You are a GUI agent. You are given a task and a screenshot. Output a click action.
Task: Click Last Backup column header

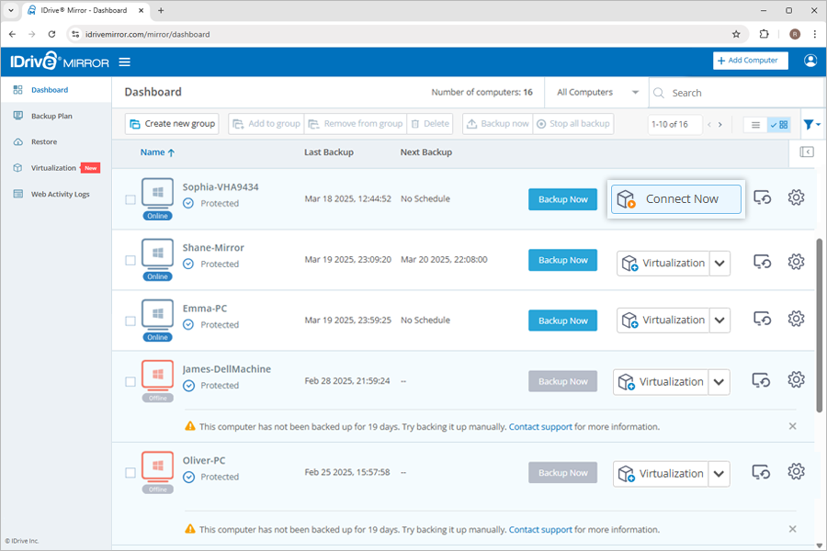point(329,152)
